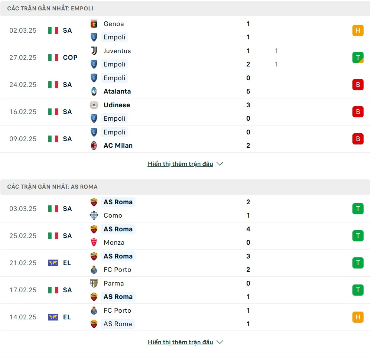
Task: Click the orange H badge for Genoa match
Action: tap(358, 30)
